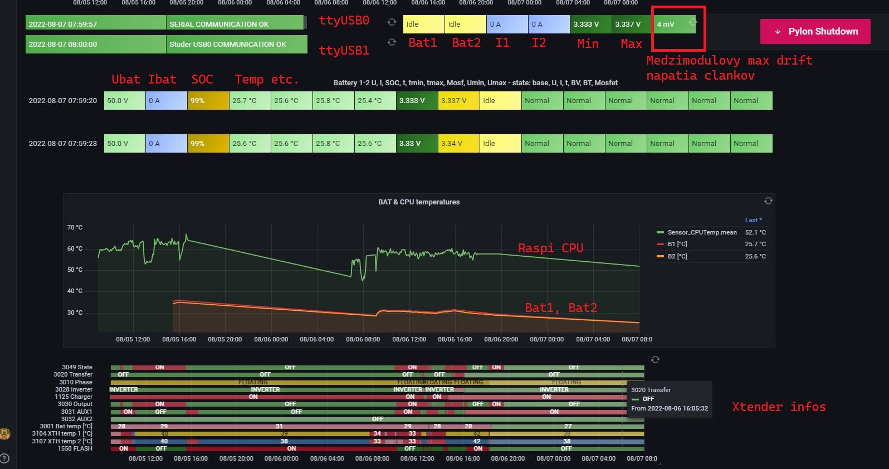Select the 3028 Inverter timeline row label
Screen dimensions: 889x469
pos(74,389)
